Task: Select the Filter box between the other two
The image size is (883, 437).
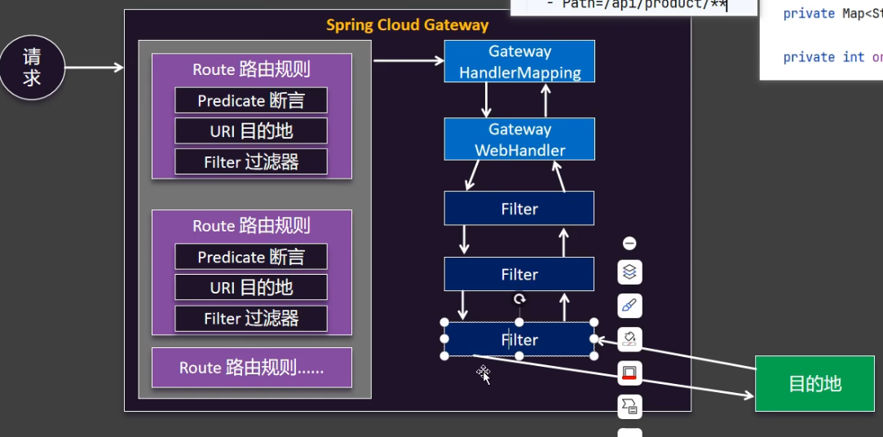Action: click(519, 274)
